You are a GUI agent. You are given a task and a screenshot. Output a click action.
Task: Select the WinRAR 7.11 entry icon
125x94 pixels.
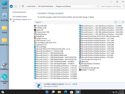coord(80,70)
